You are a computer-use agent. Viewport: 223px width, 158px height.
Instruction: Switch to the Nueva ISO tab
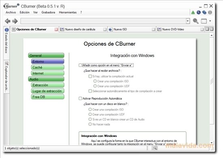(120, 29)
